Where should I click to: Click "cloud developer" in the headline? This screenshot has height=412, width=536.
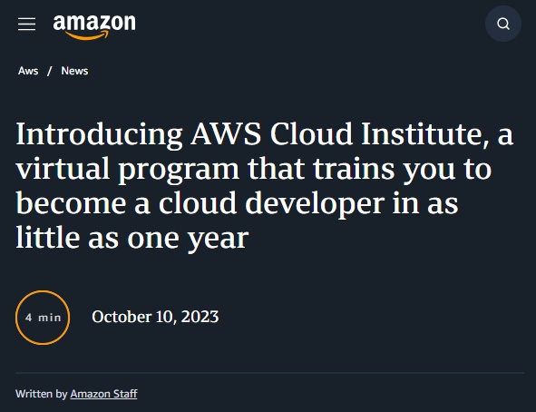272,203
